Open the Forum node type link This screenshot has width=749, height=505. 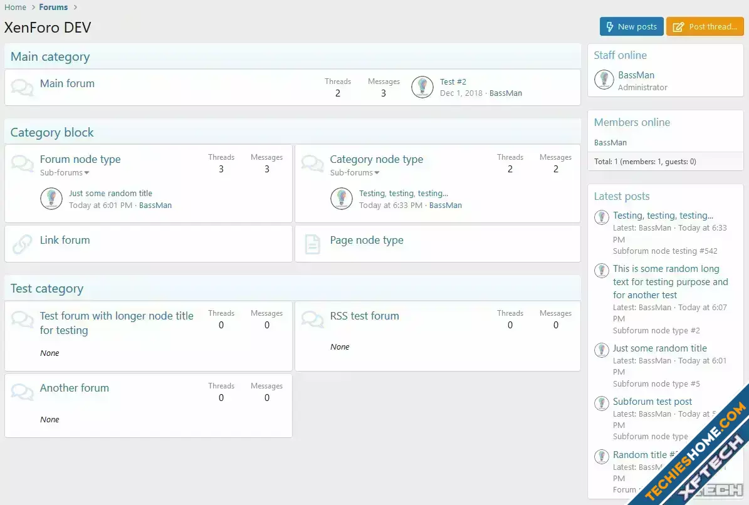click(x=80, y=159)
